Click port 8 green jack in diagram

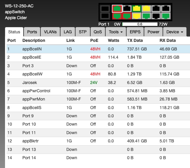pyautogui.click(x=146, y=16)
